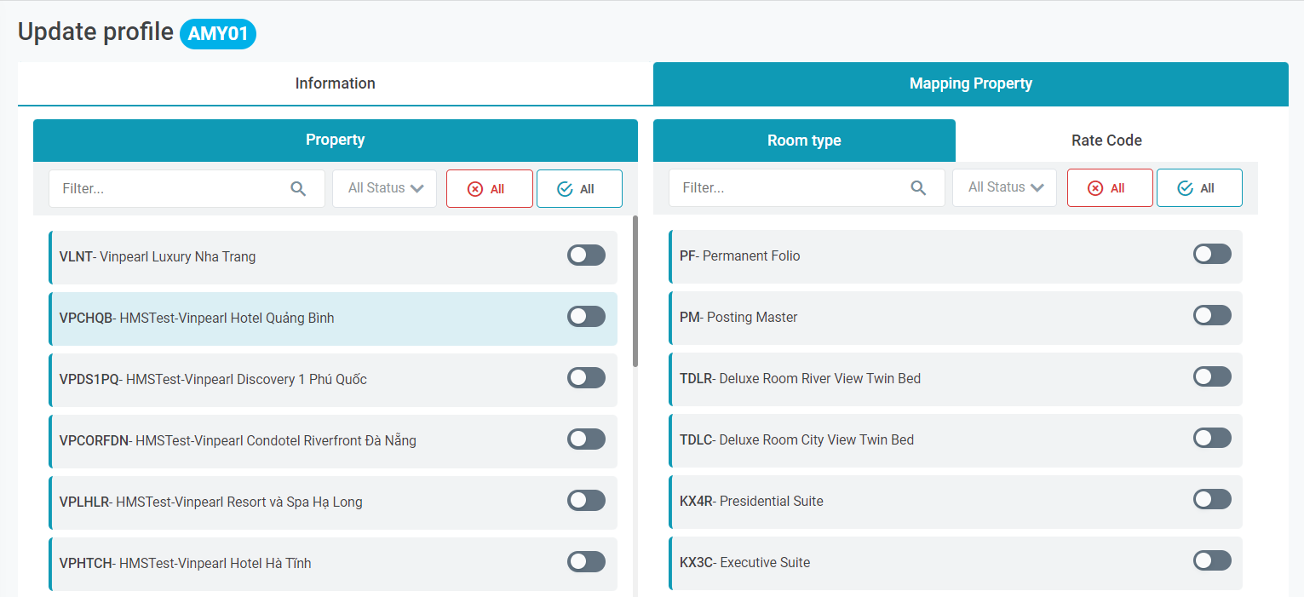Enable the VLNT Vinpearl Luxury Nha Trang toggle
Image resolution: width=1304 pixels, height=597 pixels.
[586, 255]
